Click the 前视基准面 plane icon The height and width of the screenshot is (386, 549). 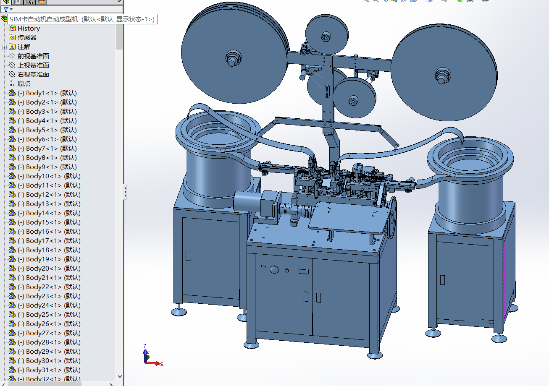pyautogui.click(x=12, y=56)
